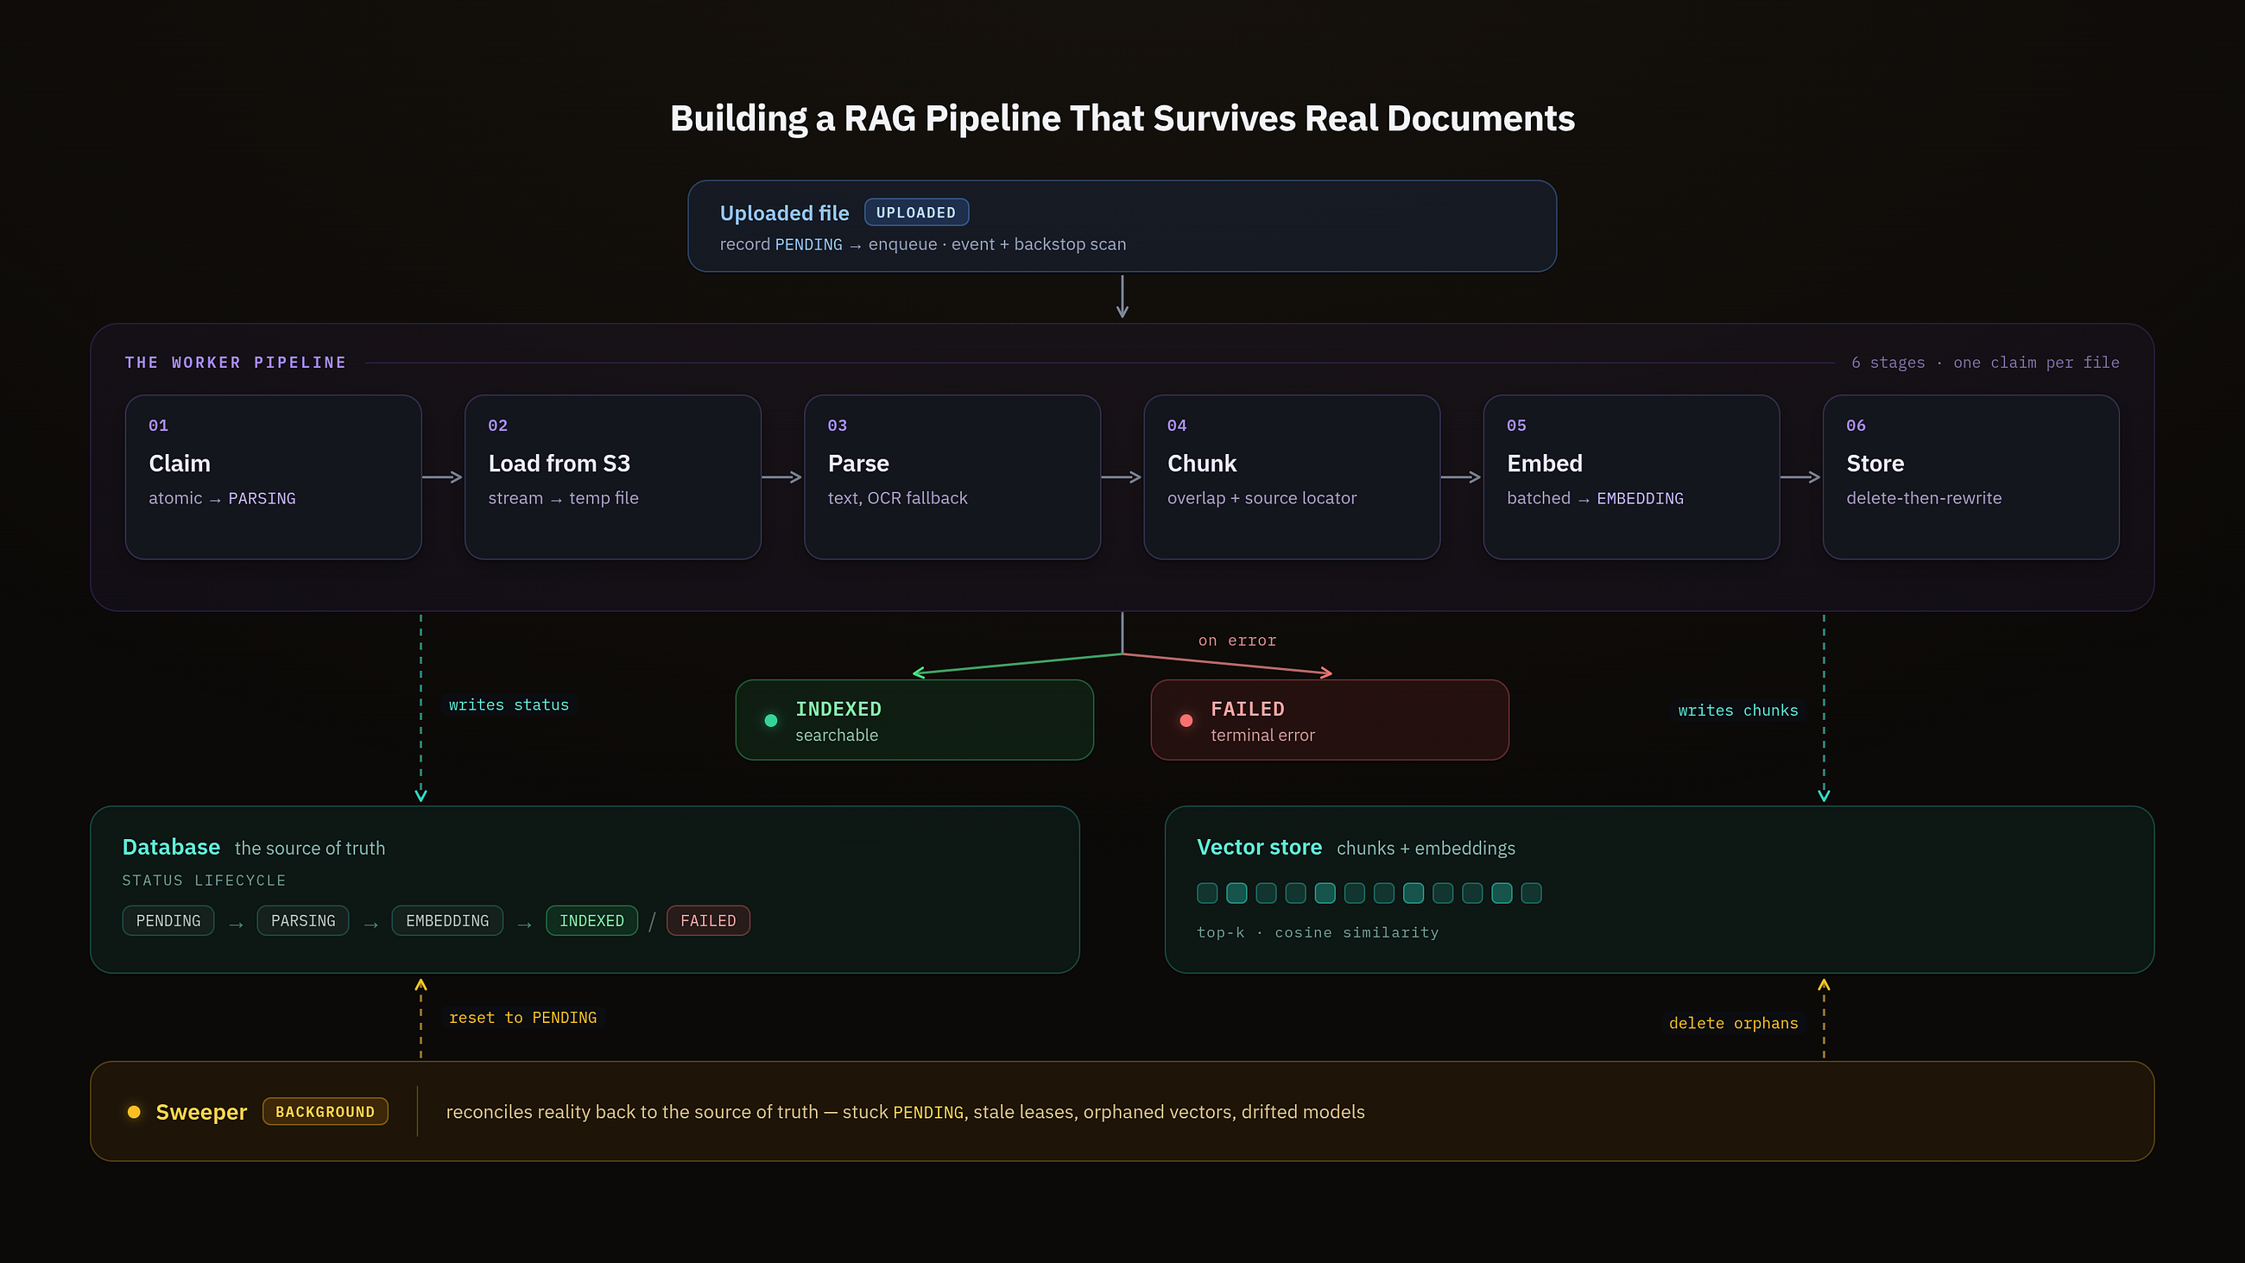Click the 'on error' label
The image size is (2245, 1263).
(1236, 641)
